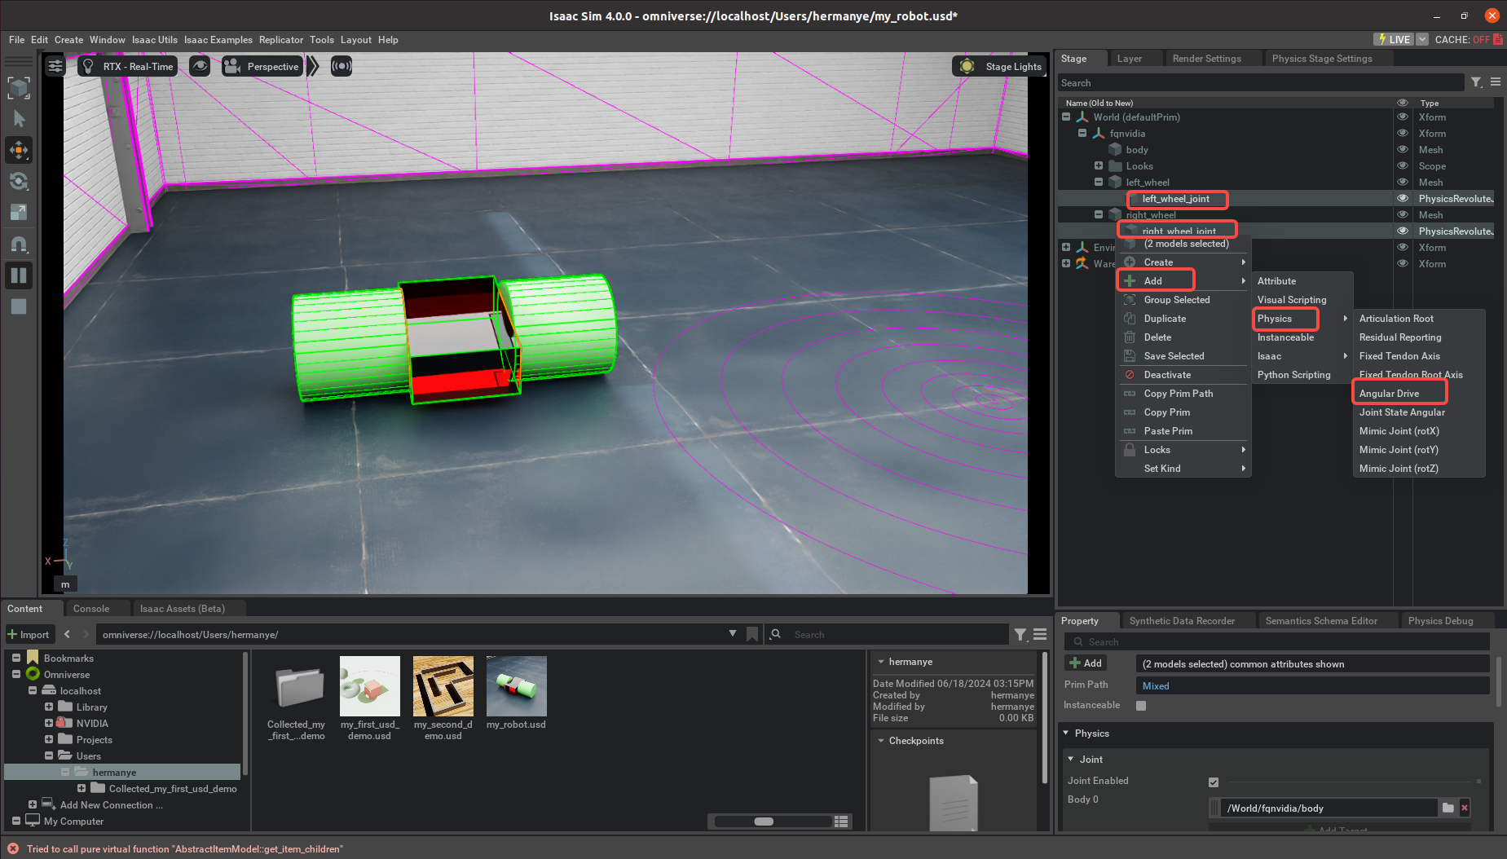Open Stage Lights menu in viewport
The width and height of the screenshot is (1507, 859).
tap(998, 67)
